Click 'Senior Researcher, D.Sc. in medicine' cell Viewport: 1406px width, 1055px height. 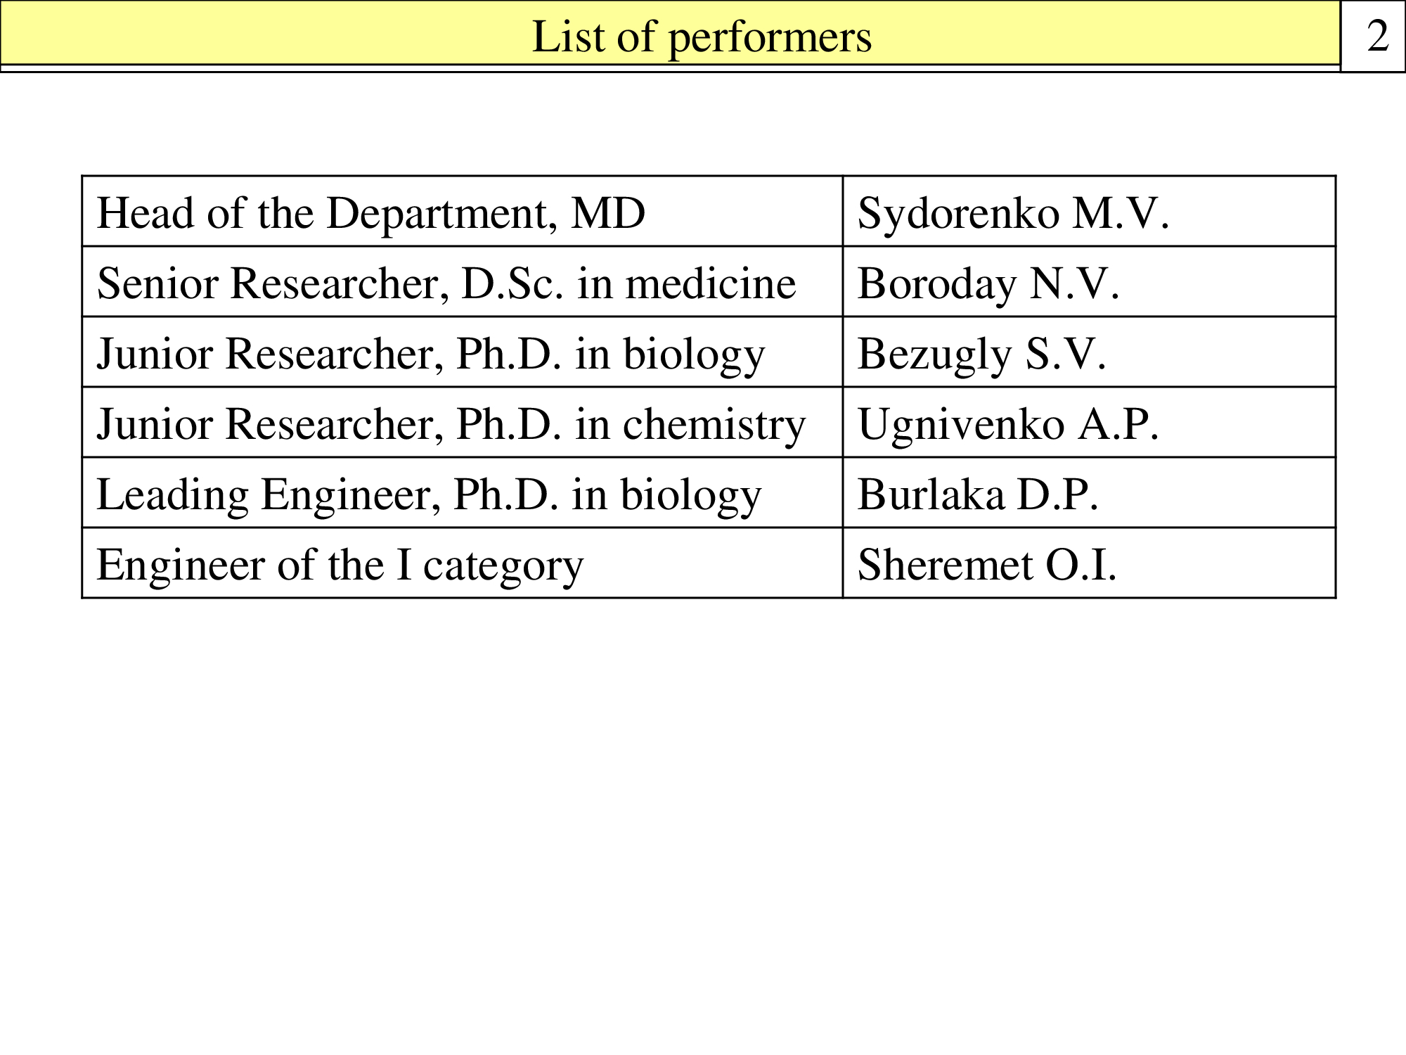coord(463,281)
